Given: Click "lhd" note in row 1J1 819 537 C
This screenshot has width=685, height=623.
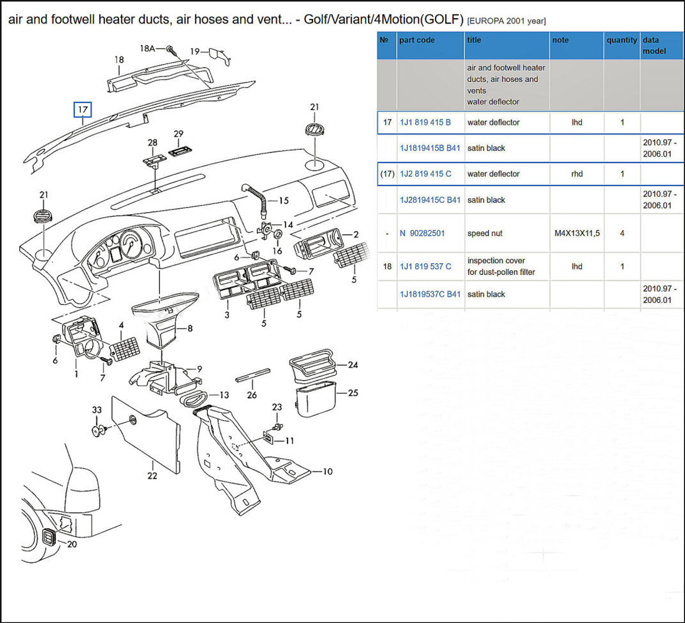Looking at the screenshot, I should pyautogui.click(x=577, y=267).
